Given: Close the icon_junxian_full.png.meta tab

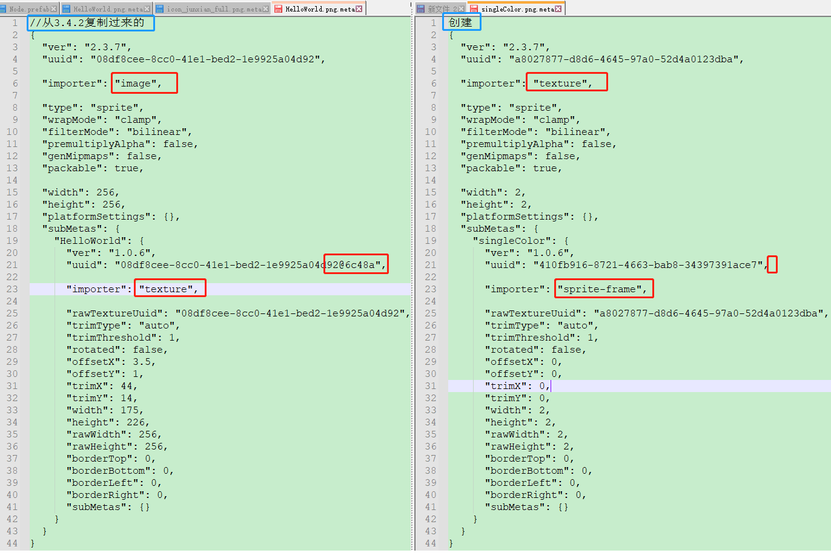Looking at the screenshot, I should [265, 9].
